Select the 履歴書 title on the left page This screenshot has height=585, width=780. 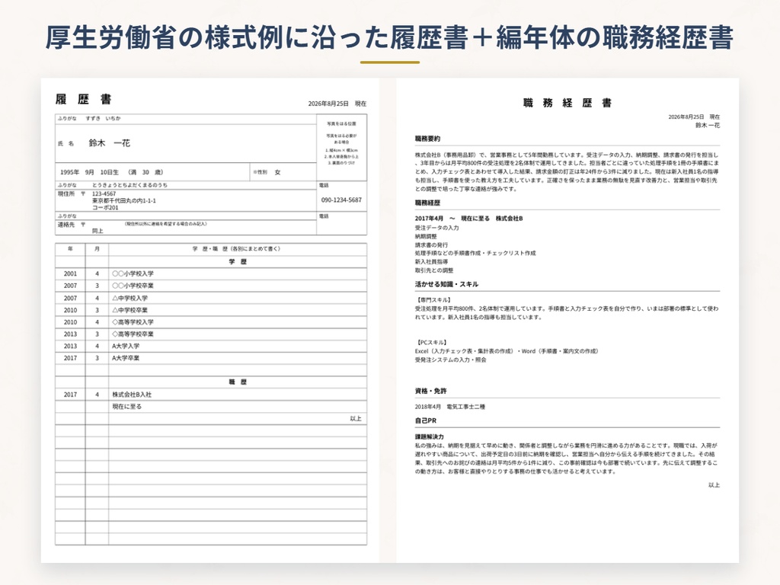tap(84, 99)
